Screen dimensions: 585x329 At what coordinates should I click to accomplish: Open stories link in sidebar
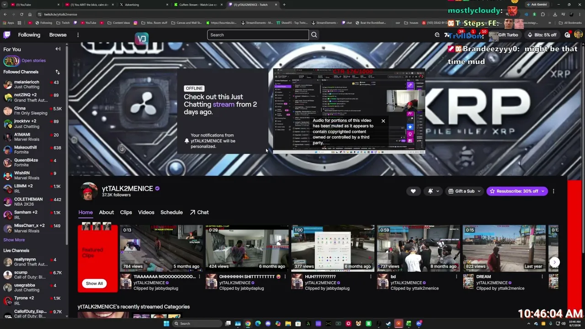click(x=33, y=60)
